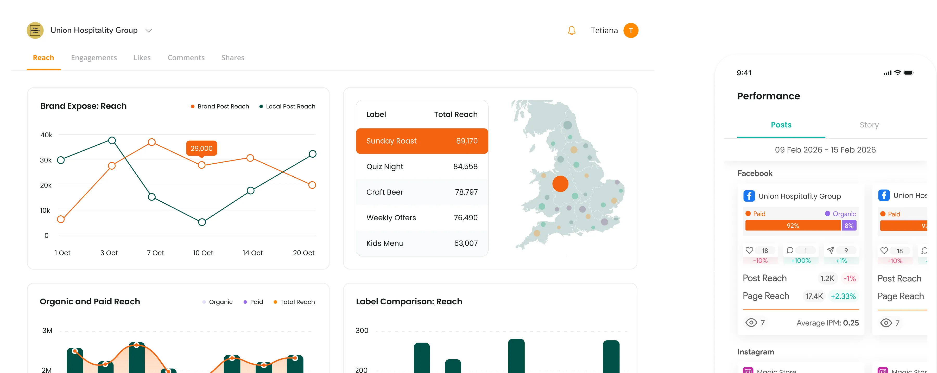937x373 pixels.
Task: Switch to the Engagements tab
Action: pyautogui.click(x=94, y=58)
